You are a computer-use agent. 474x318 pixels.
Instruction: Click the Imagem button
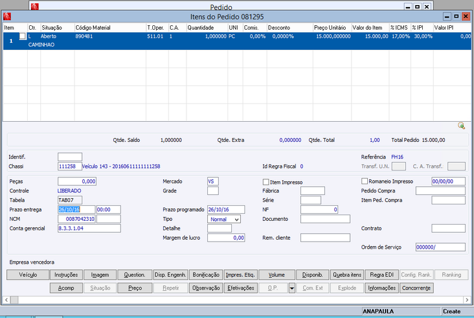[x=100, y=275]
